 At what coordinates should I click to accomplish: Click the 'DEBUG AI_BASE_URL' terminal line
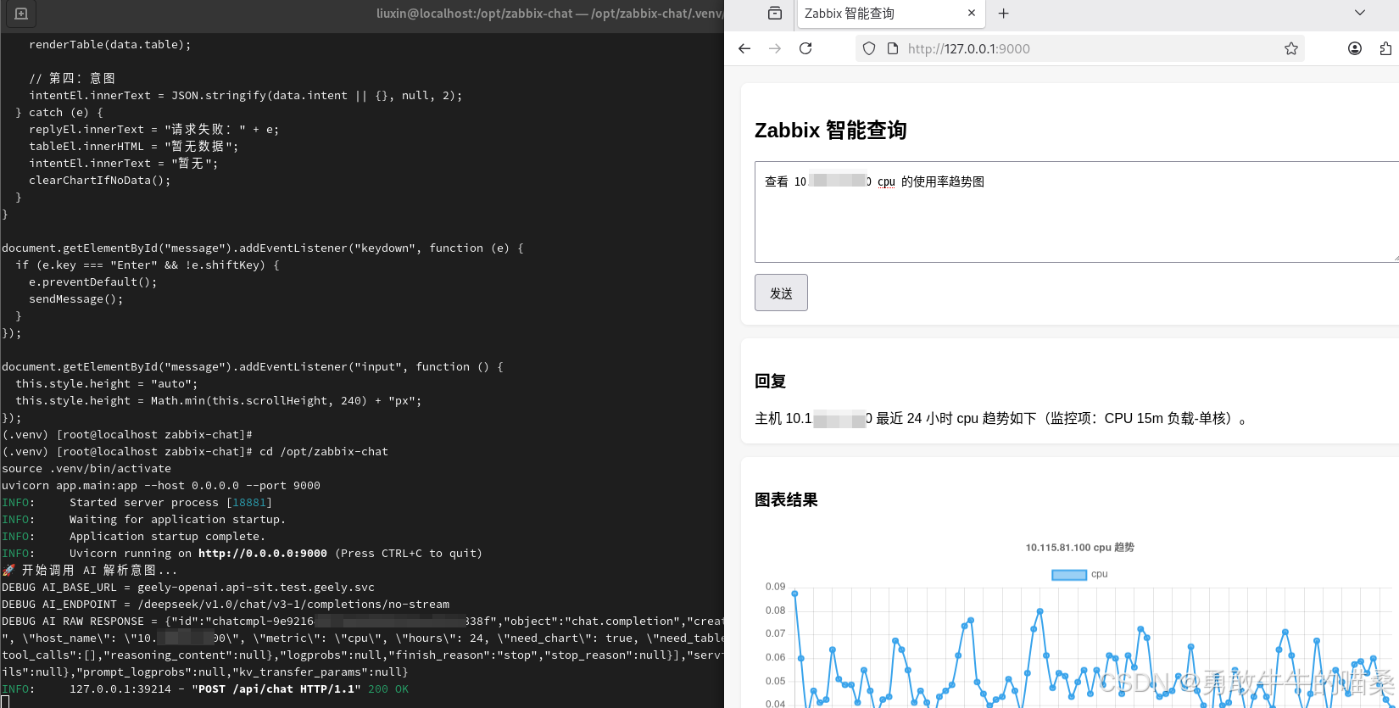[188, 588]
